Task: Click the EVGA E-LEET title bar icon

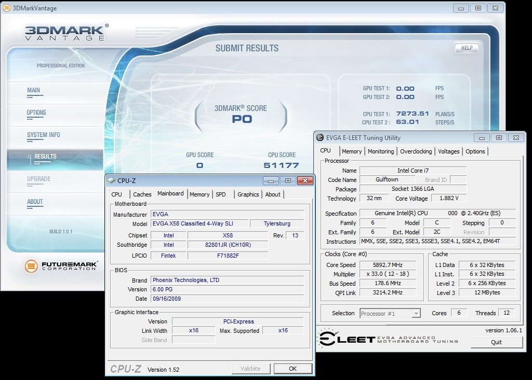Action: pyautogui.click(x=320, y=138)
